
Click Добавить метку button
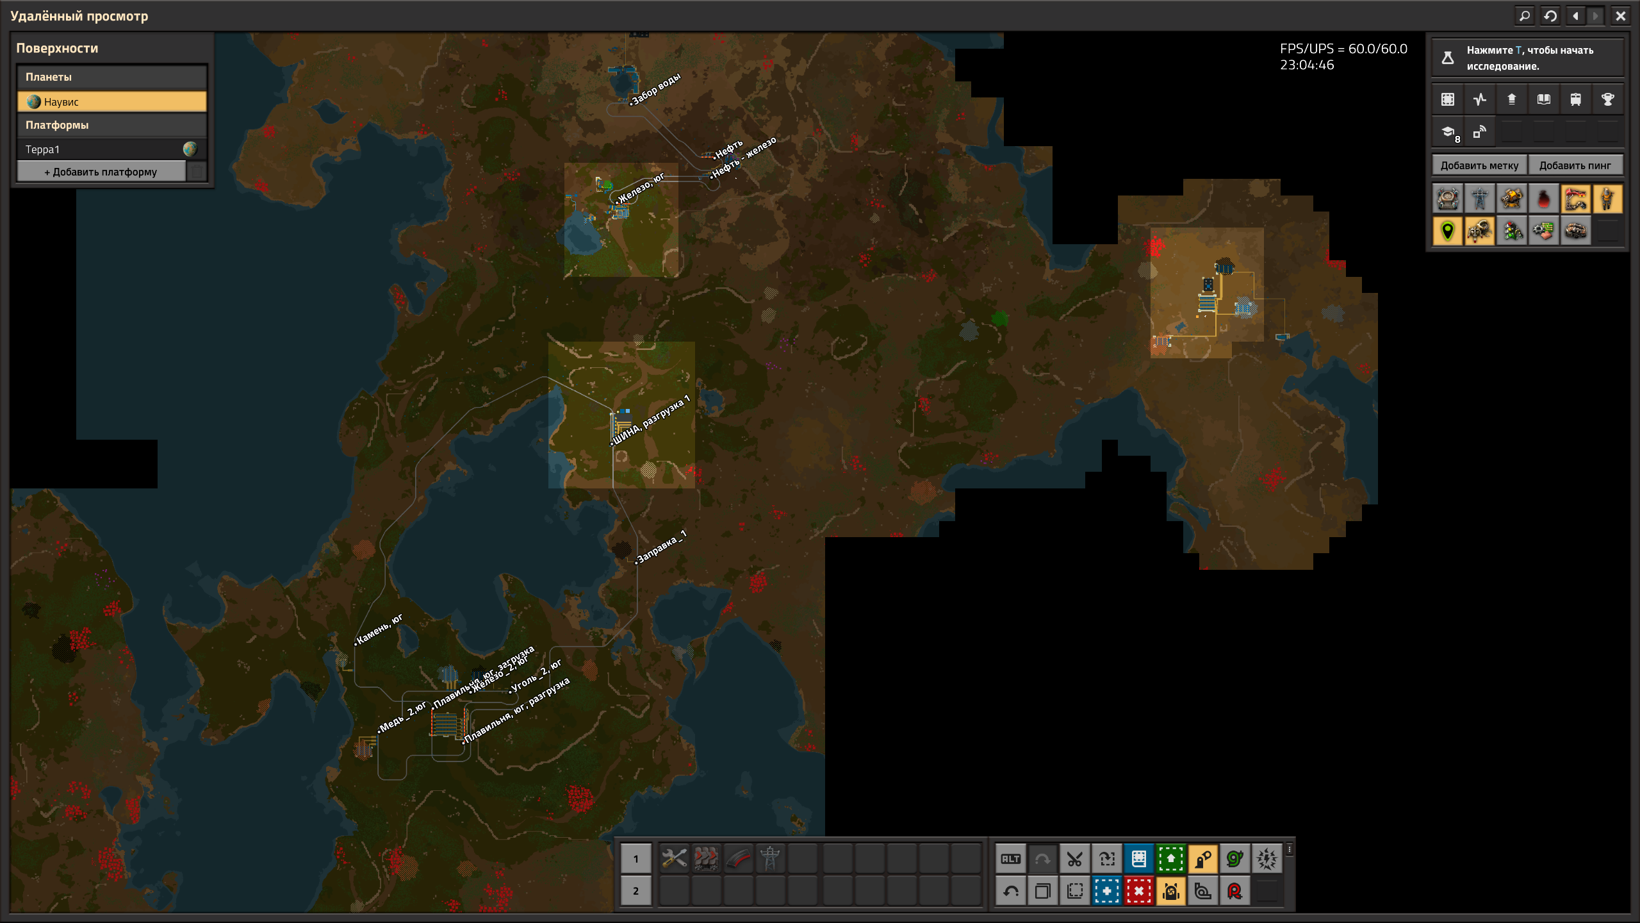coord(1479,165)
